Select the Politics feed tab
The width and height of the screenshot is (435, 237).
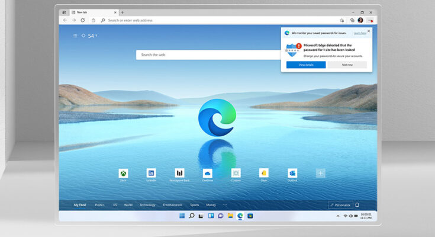pyautogui.click(x=99, y=205)
